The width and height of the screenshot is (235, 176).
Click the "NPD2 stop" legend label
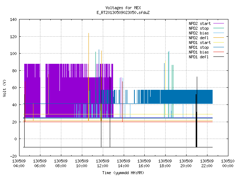(199, 28)
